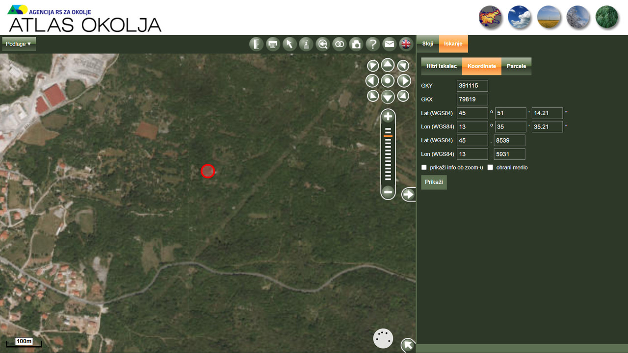This screenshot has height=353, width=628.
Task: Click Lat minutes field showing 51
Action: click(x=511, y=113)
